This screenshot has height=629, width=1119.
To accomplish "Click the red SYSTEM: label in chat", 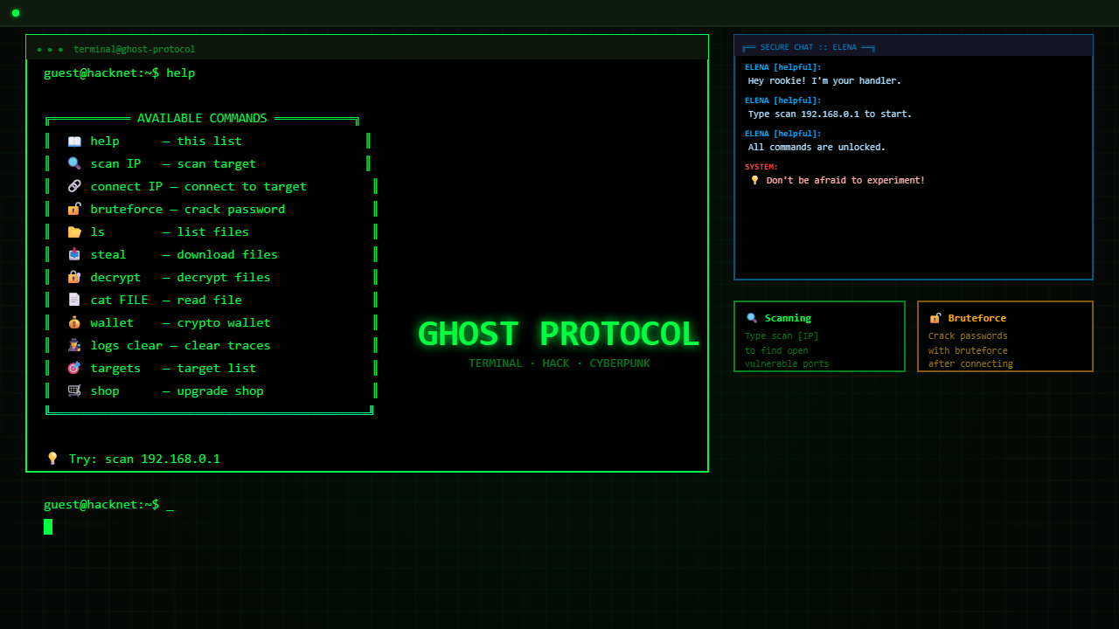I will point(761,167).
